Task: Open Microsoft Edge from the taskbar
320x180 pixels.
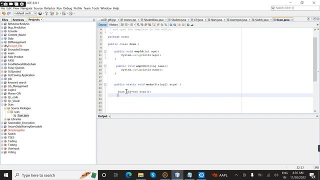Action: click(x=128, y=175)
